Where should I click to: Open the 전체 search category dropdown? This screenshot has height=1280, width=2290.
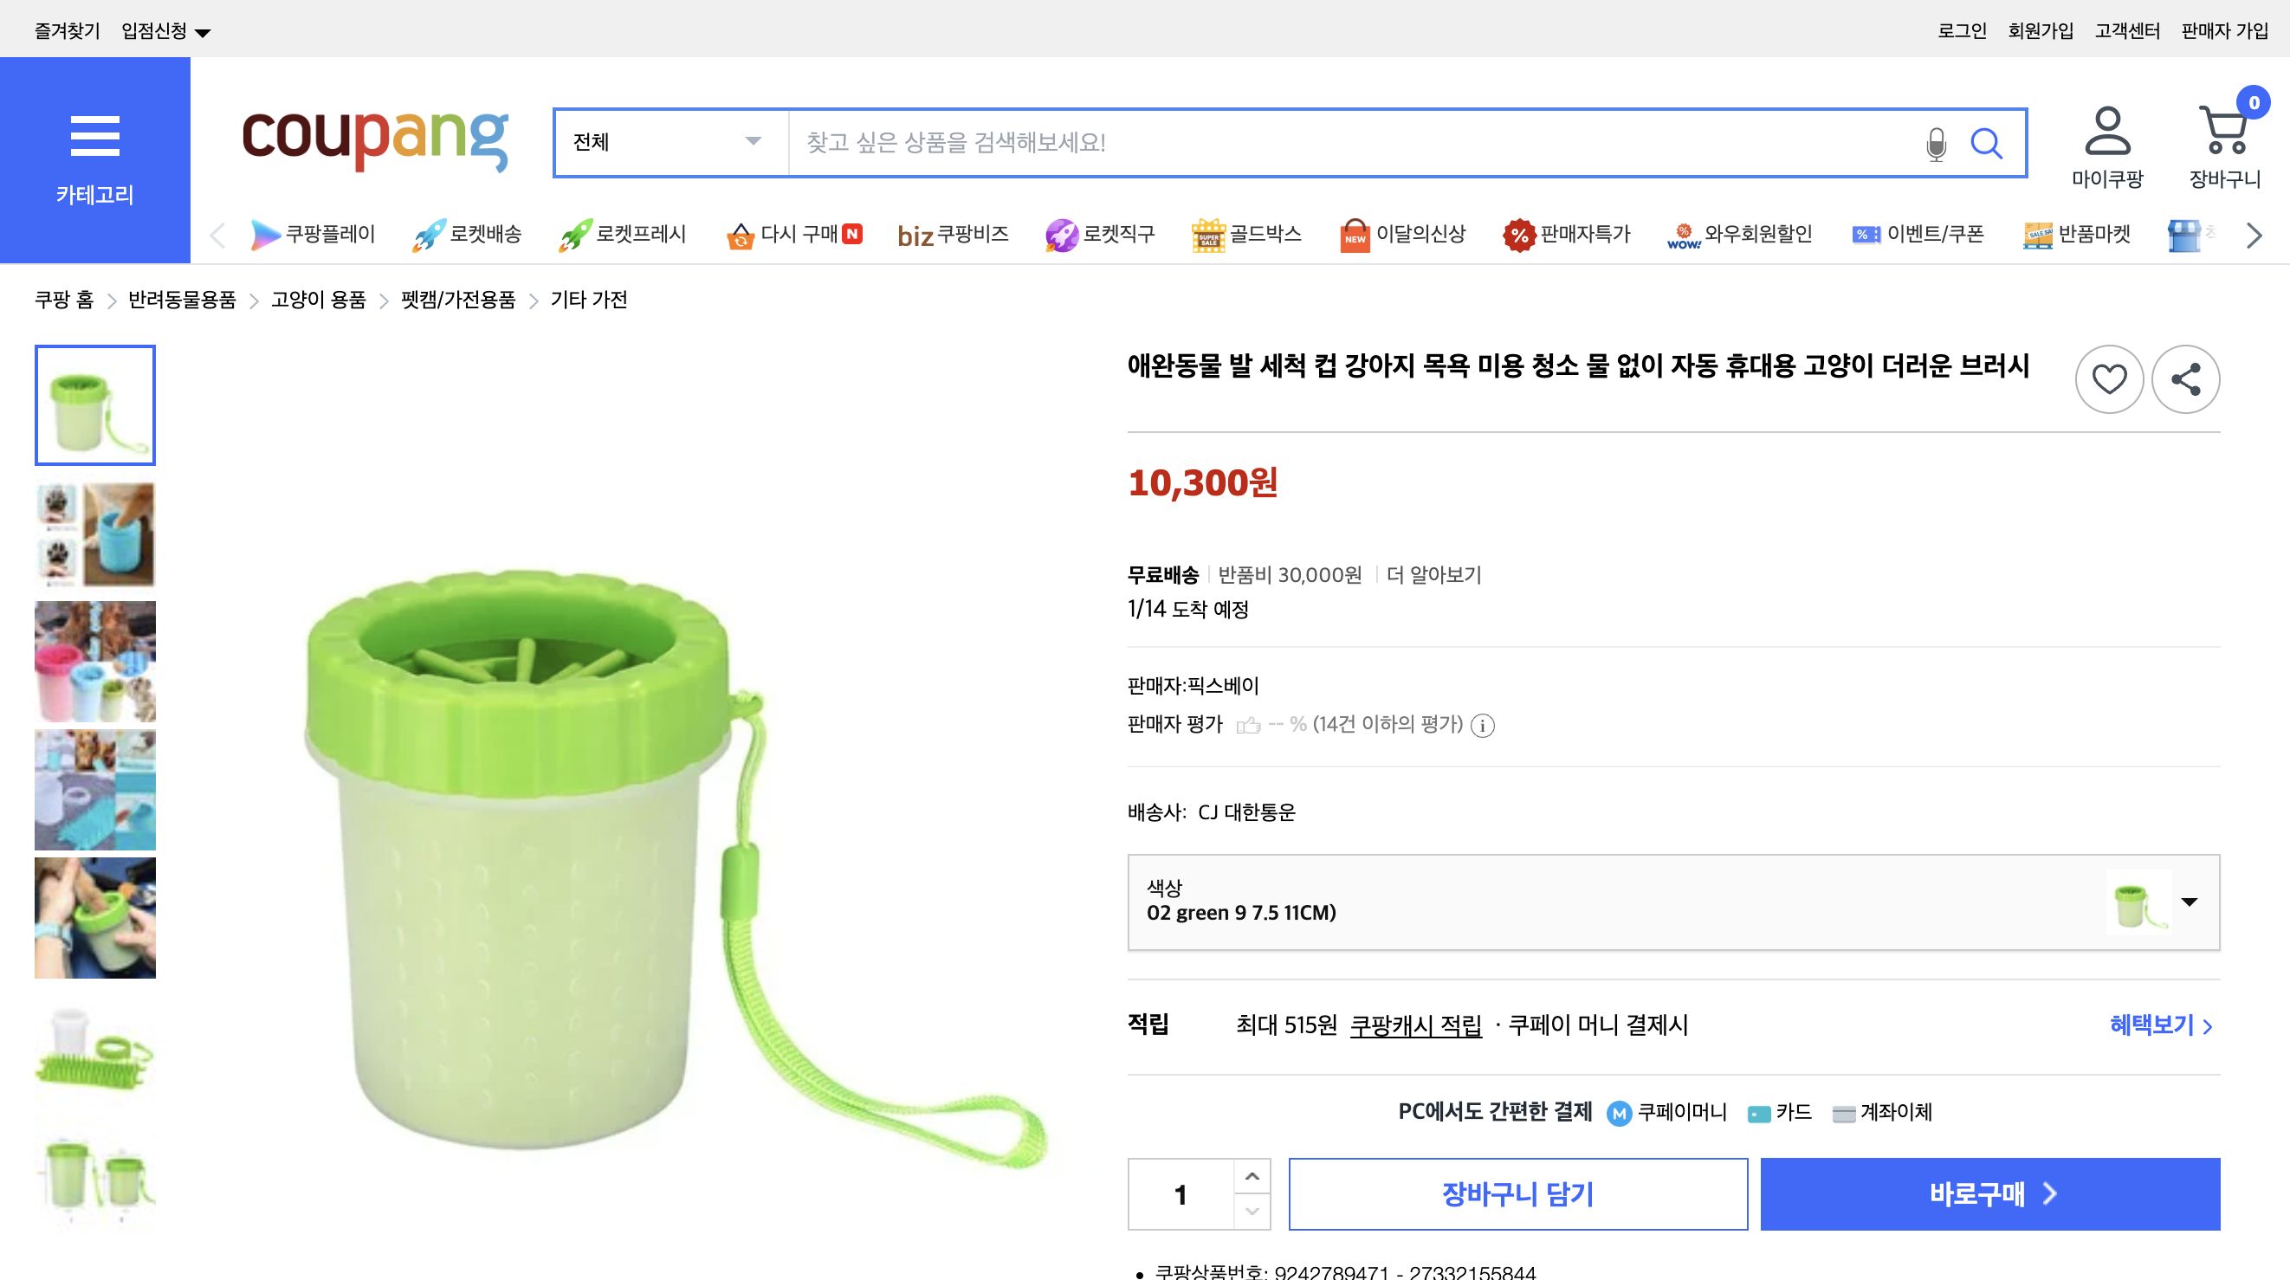click(751, 142)
